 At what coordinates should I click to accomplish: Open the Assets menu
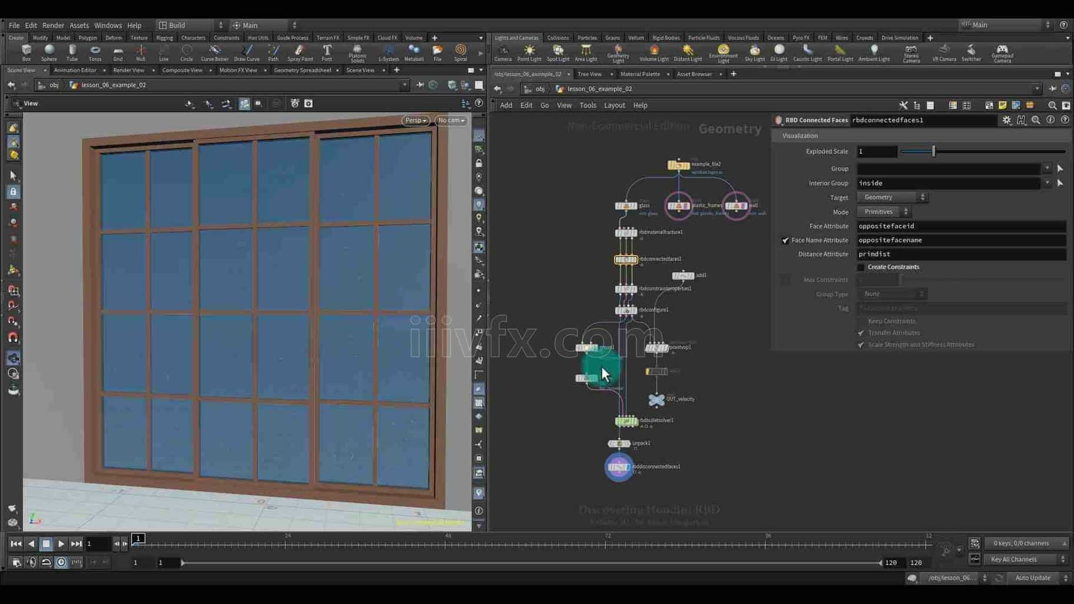(79, 25)
